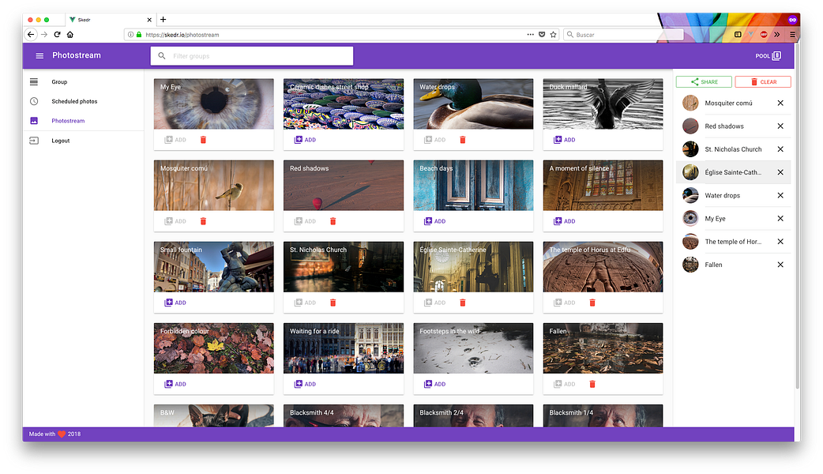Click the adblock extension icon

(x=764, y=35)
